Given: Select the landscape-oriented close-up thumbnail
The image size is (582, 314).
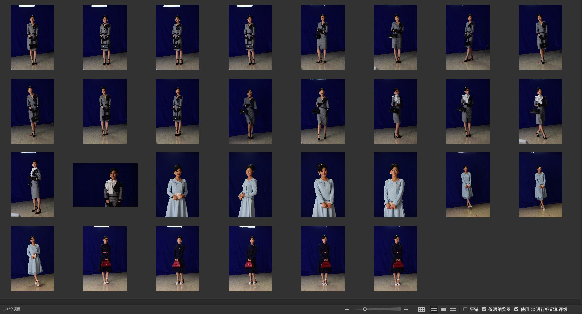Looking at the screenshot, I should click(x=105, y=185).
